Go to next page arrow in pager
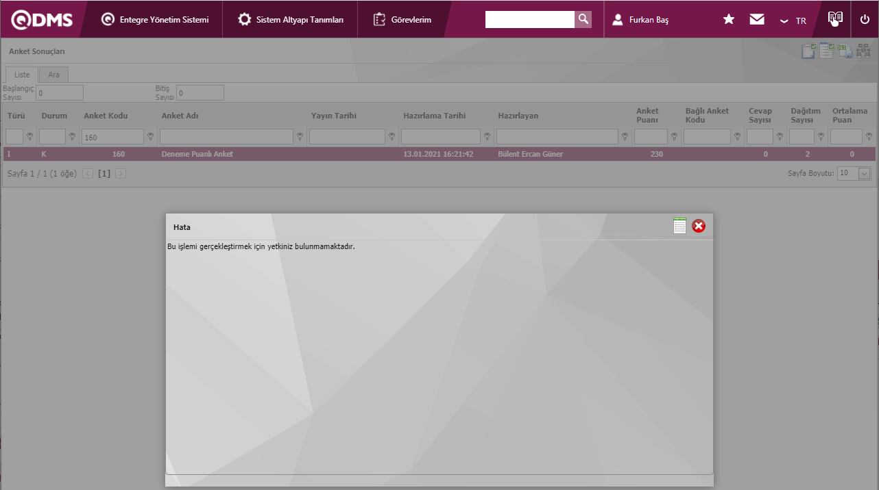 [121, 174]
